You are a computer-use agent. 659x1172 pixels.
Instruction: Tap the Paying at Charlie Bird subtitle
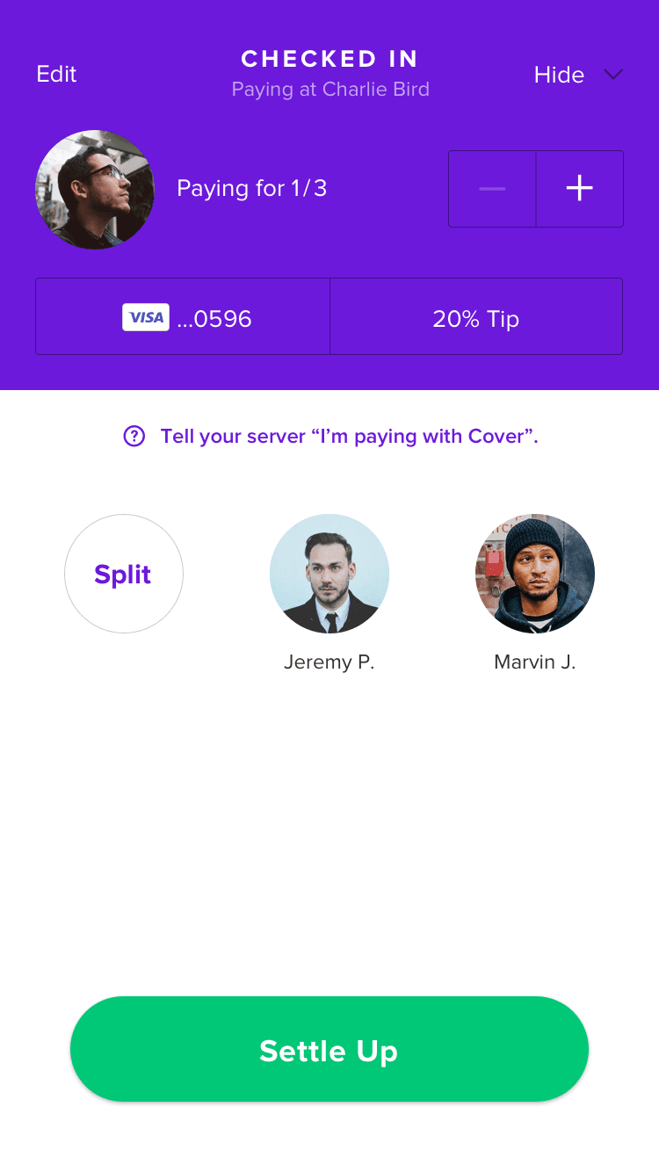click(x=330, y=90)
